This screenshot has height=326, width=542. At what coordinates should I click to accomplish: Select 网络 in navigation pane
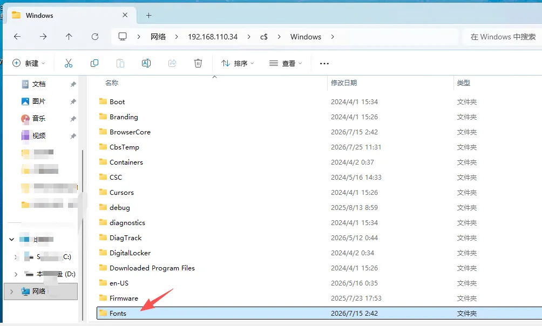[41, 291]
